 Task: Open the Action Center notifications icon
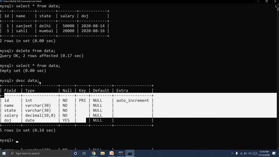coord(274,153)
